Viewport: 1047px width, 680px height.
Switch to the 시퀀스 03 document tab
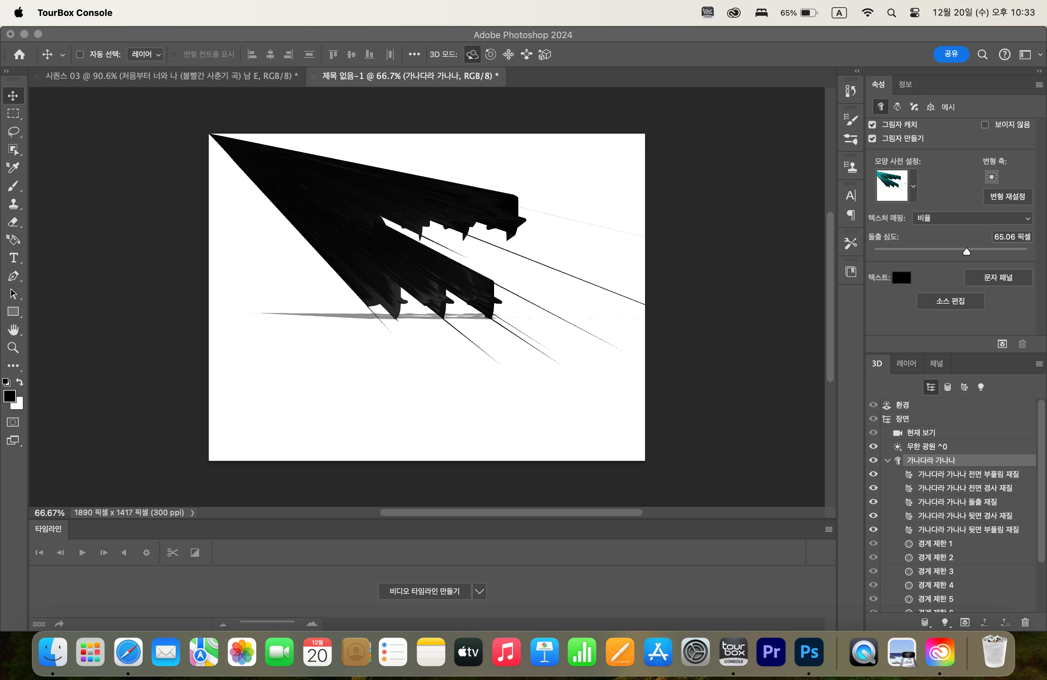[172, 76]
